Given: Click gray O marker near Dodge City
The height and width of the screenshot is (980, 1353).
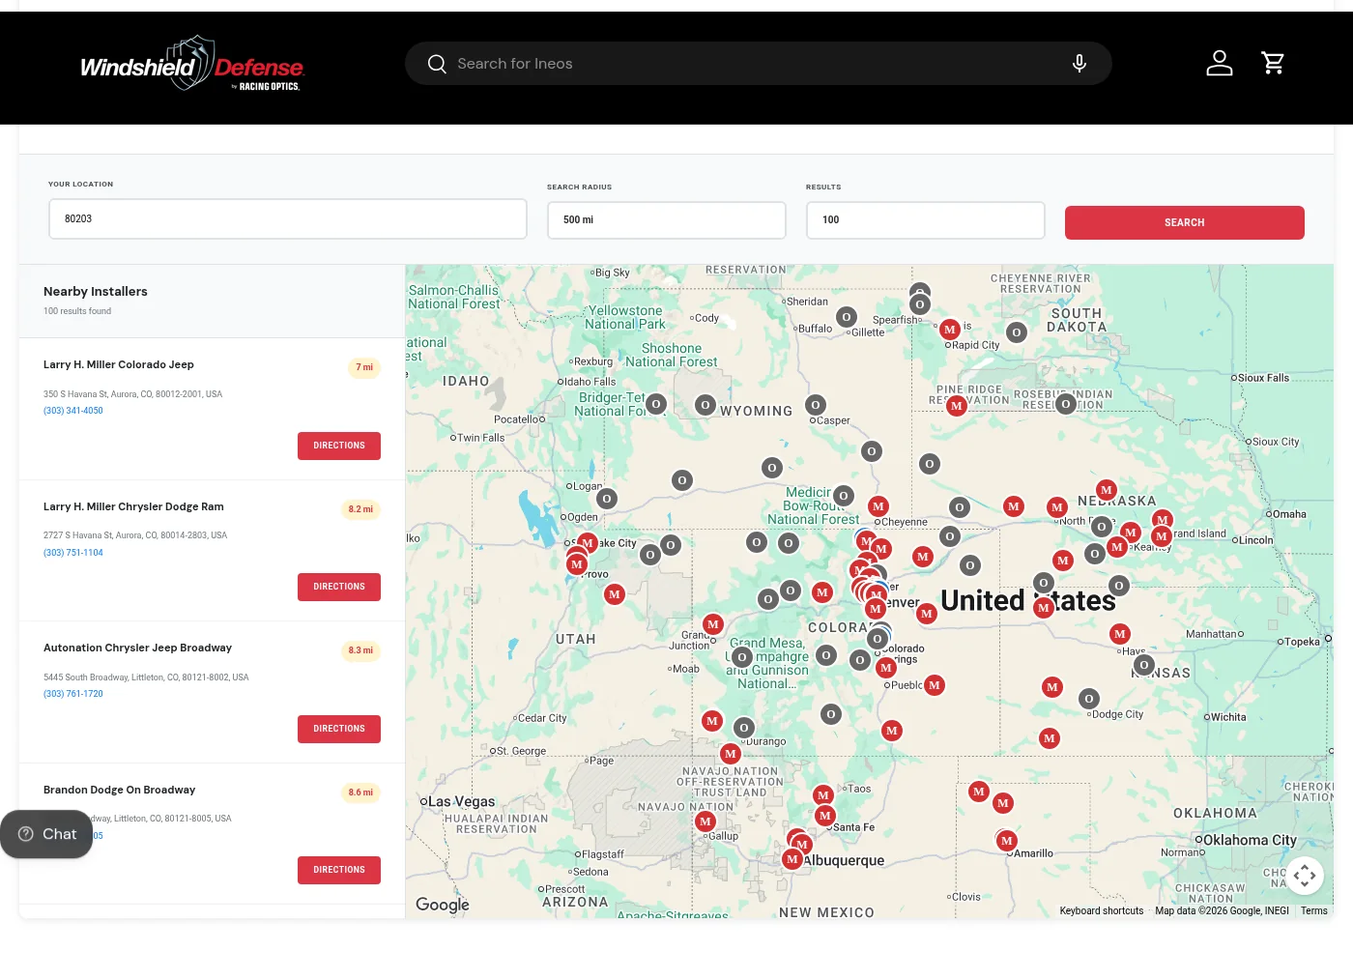Looking at the screenshot, I should point(1089,699).
